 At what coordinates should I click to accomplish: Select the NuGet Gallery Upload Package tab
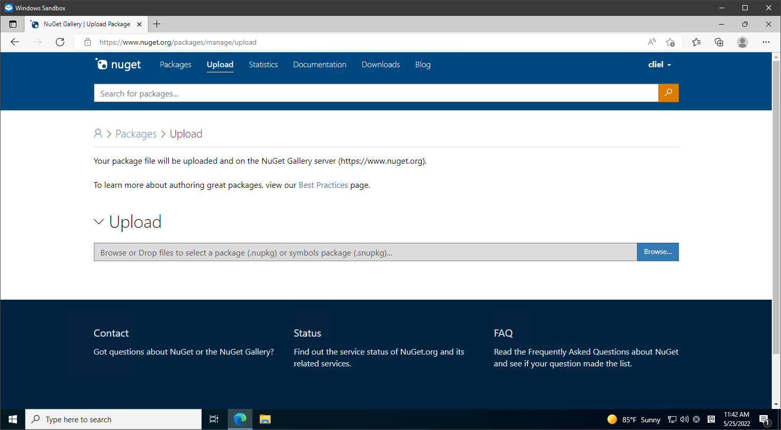pos(86,24)
